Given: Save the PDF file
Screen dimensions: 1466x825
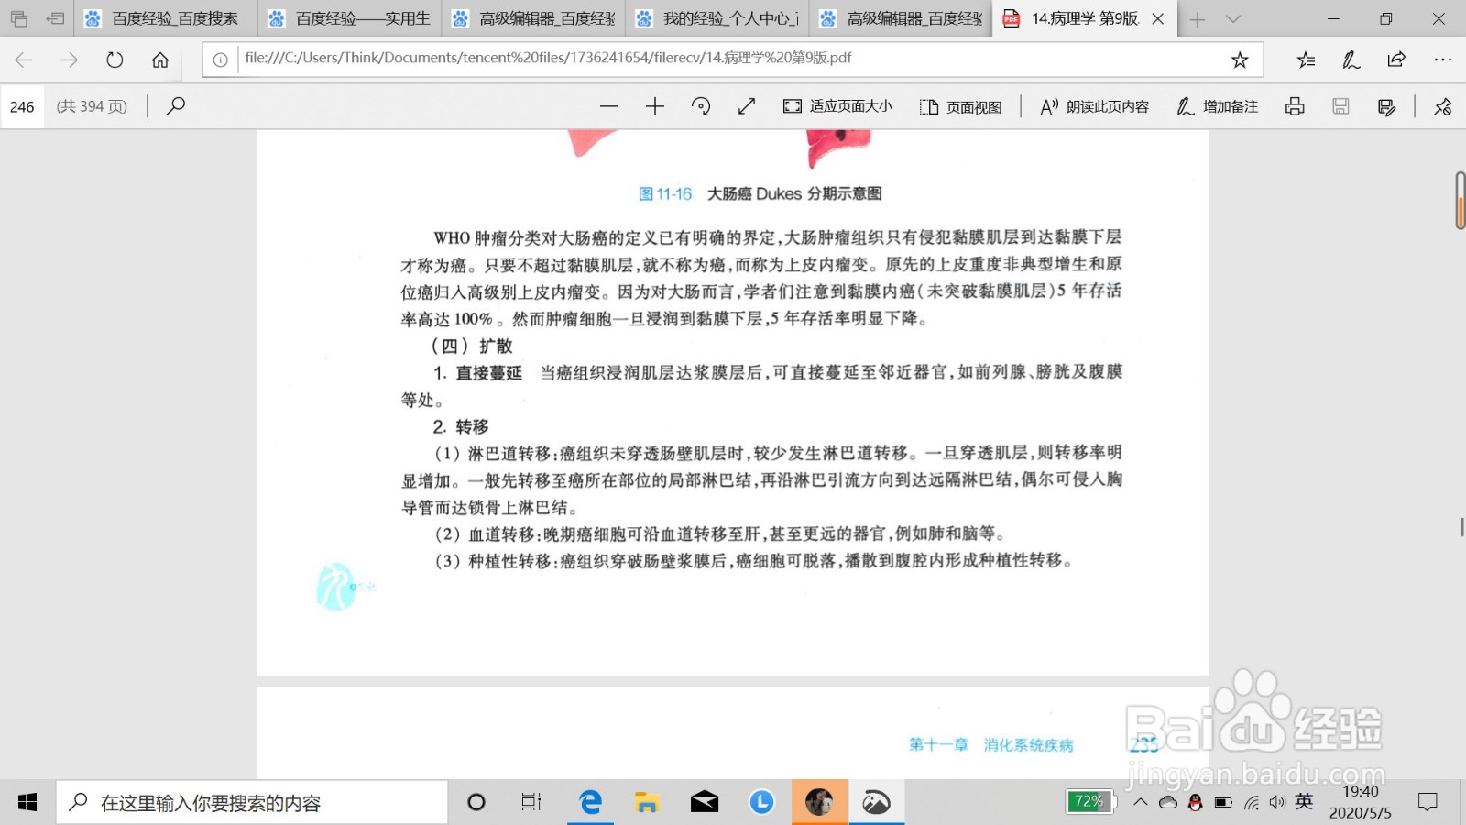Looking at the screenshot, I should [x=1340, y=106].
